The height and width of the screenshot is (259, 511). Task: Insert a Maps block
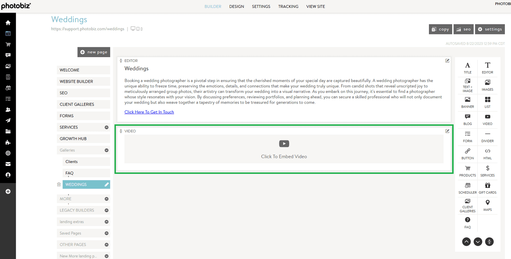[x=487, y=205]
